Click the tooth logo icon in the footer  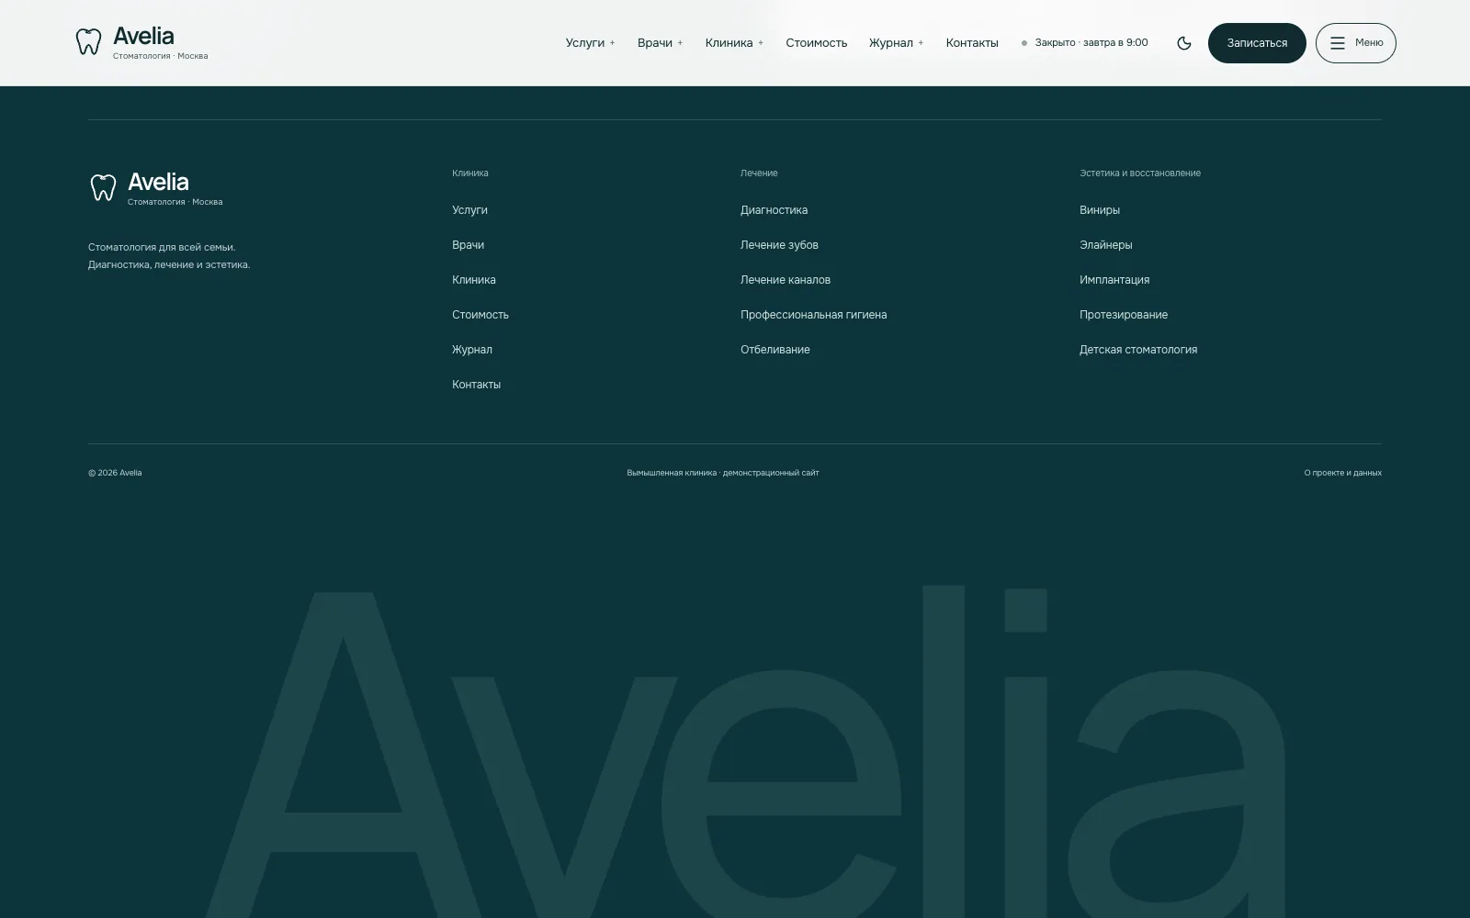[103, 187]
